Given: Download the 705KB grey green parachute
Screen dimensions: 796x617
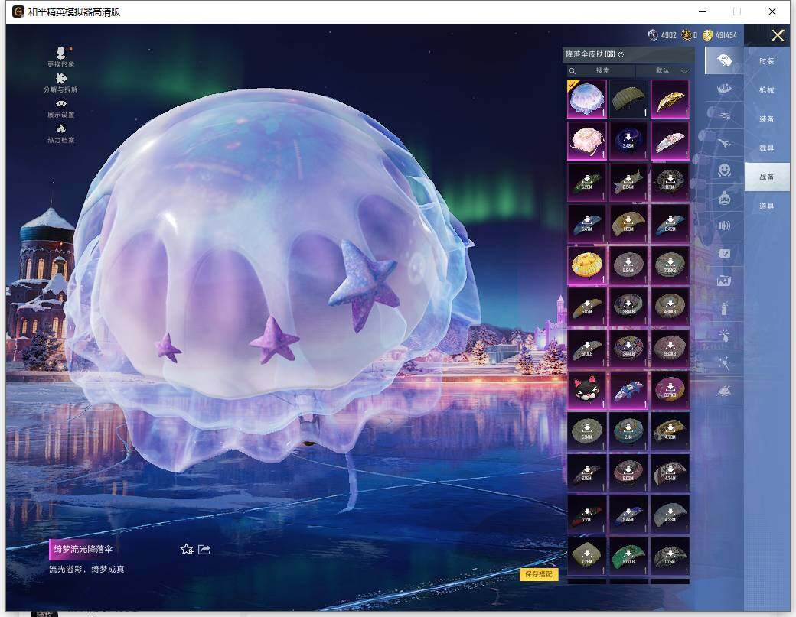Looking at the screenshot, I should pyautogui.click(x=670, y=265).
